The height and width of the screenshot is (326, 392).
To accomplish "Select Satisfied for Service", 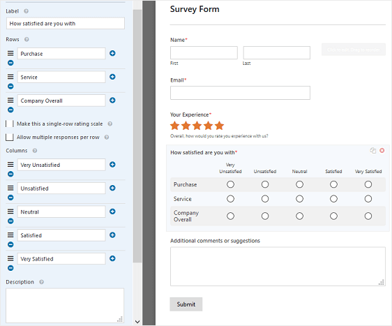I will click(x=333, y=199).
